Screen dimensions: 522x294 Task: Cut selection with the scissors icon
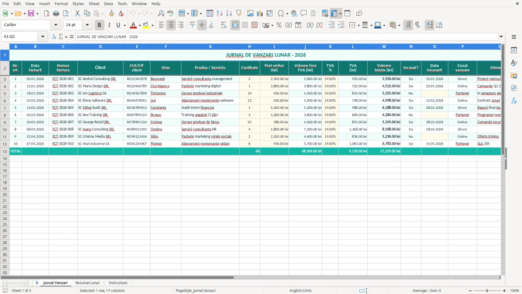coord(77,14)
